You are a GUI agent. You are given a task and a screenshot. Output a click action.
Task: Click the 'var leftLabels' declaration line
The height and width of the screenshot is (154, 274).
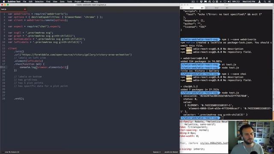(x=45, y=42)
